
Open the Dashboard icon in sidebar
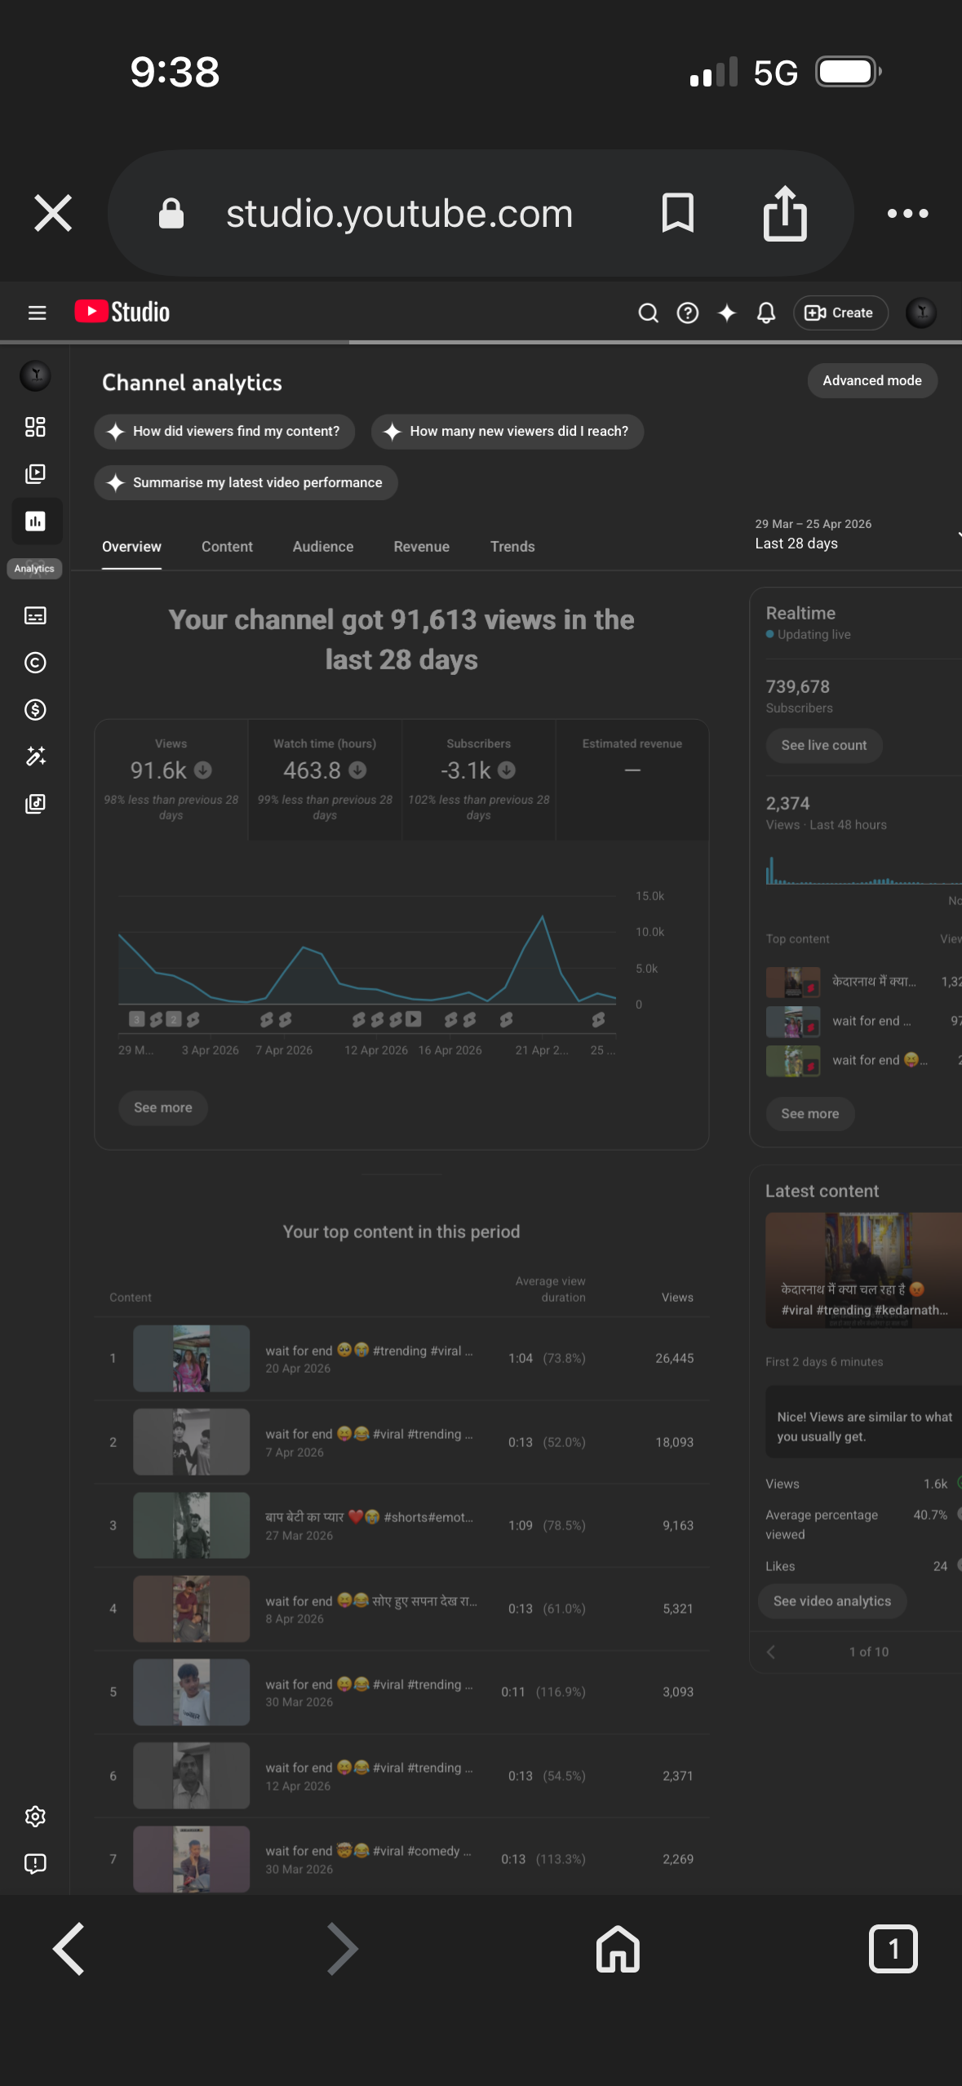click(35, 427)
